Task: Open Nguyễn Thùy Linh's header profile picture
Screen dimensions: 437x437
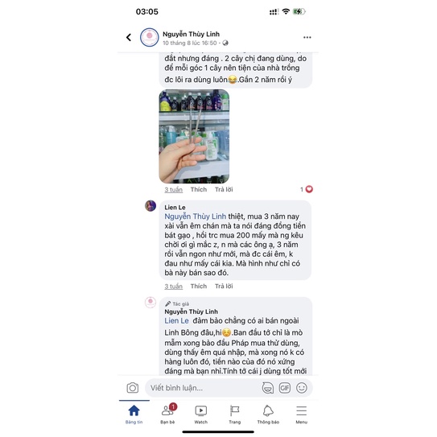Action: coord(150,37)
